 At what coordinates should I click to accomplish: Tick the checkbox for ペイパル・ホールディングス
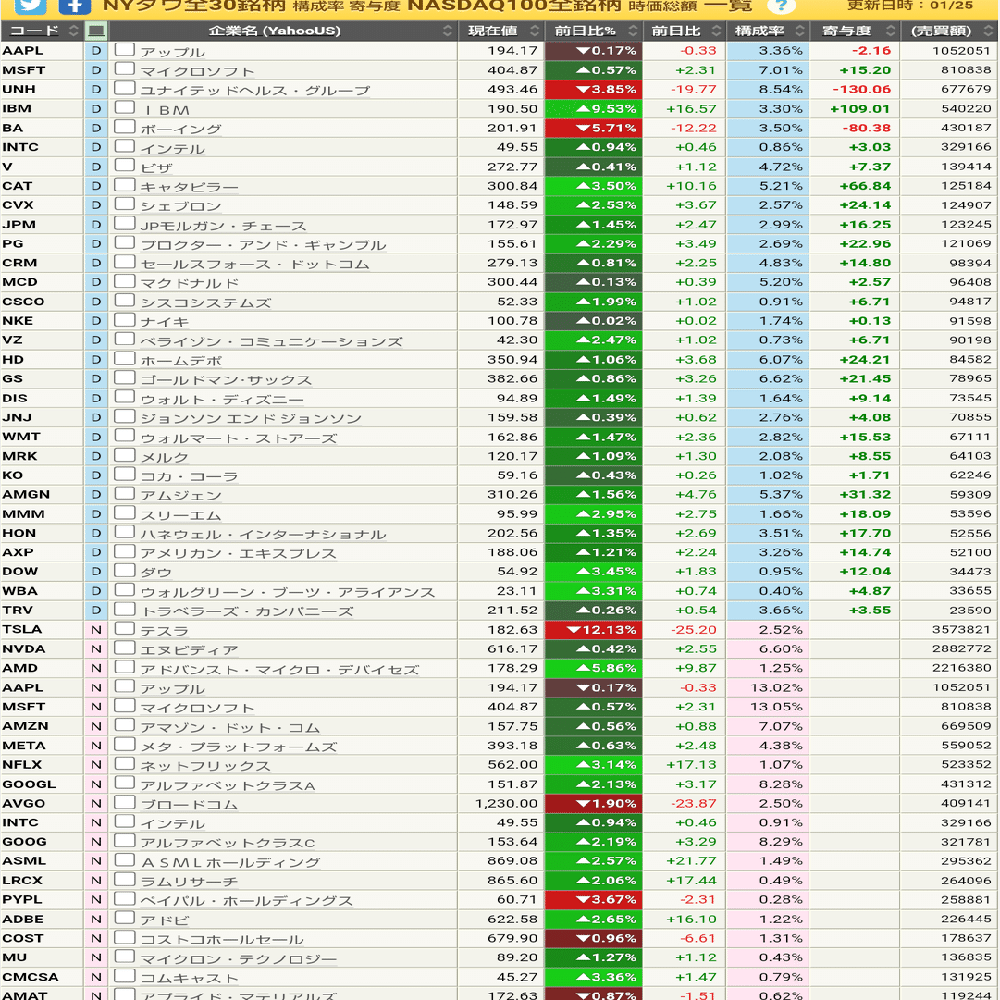125,898
